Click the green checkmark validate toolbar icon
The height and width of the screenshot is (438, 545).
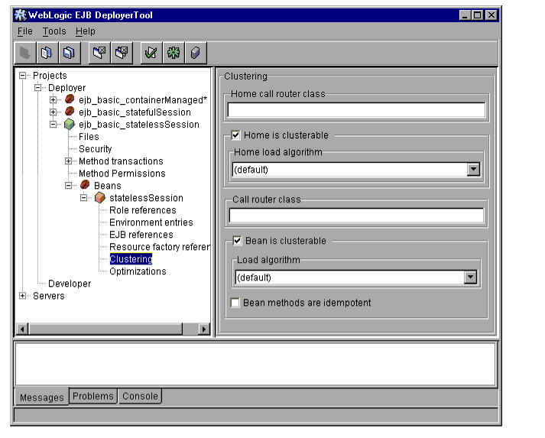pos(151,54)
